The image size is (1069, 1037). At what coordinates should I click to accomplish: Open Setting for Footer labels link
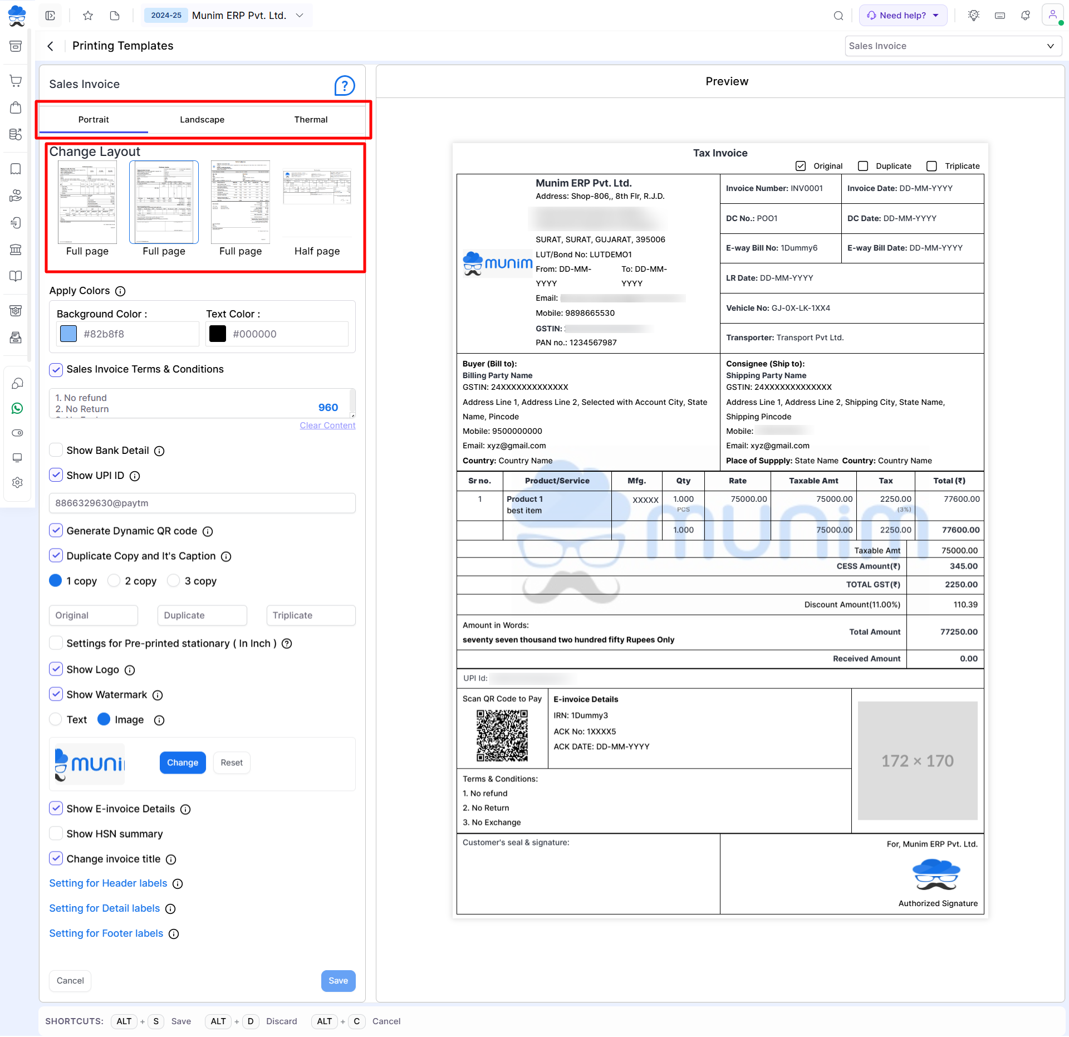[x=106, y=934]
